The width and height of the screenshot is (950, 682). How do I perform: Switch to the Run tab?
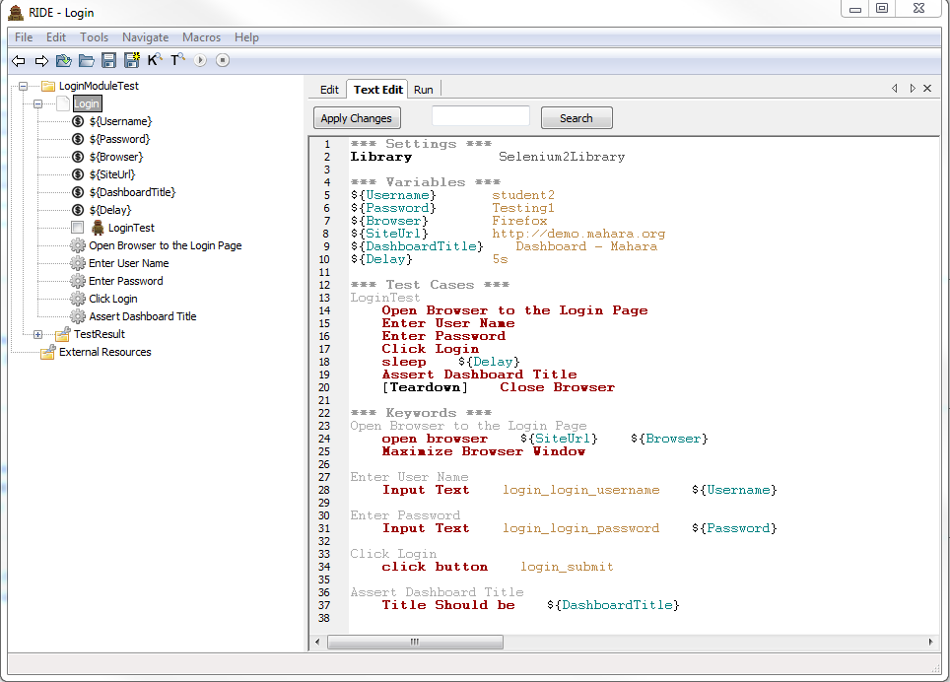(423, 89)
